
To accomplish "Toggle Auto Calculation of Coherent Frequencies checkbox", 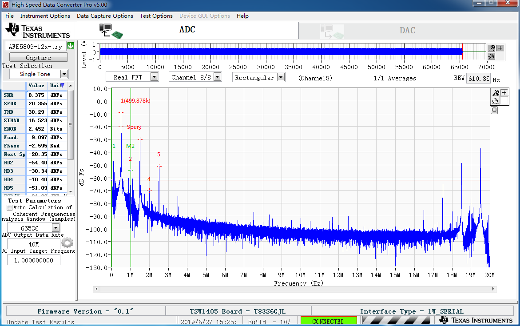I will pyautogui.click(x=10, y=207).
